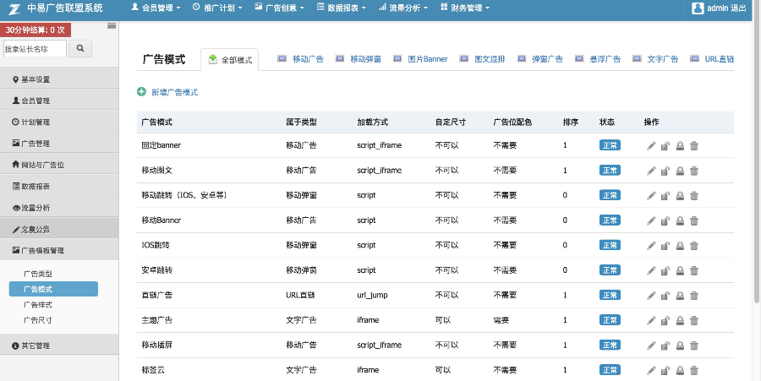Edit the 固定banner ad mode
Image resolution: width=761 pixels, height=381 pixels.
(651, 145)
